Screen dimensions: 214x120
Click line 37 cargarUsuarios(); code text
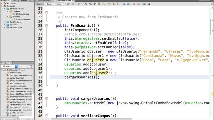(x=82, y=77)
